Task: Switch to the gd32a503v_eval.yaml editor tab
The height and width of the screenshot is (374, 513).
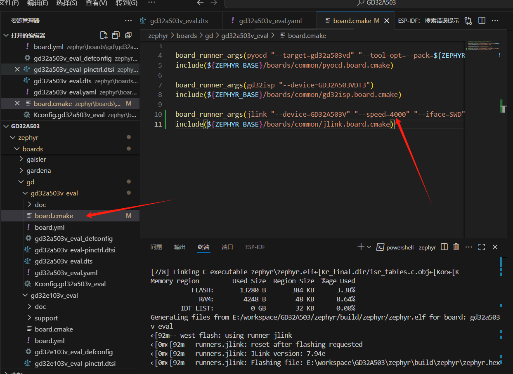Action: [270, 21]
